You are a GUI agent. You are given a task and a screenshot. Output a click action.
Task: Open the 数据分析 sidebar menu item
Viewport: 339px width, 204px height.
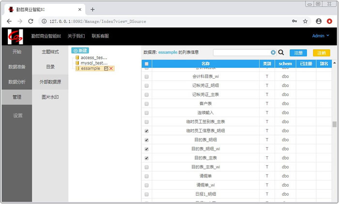17,82
